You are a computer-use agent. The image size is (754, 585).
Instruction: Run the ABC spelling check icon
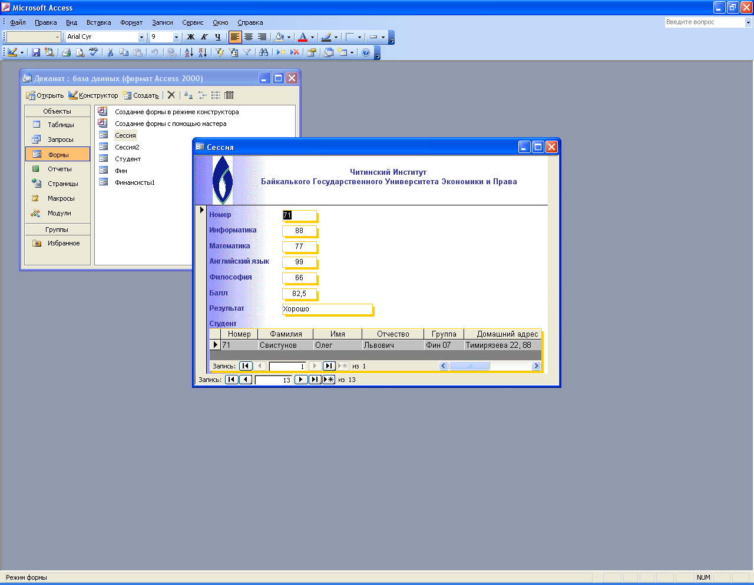click(94, 52)
